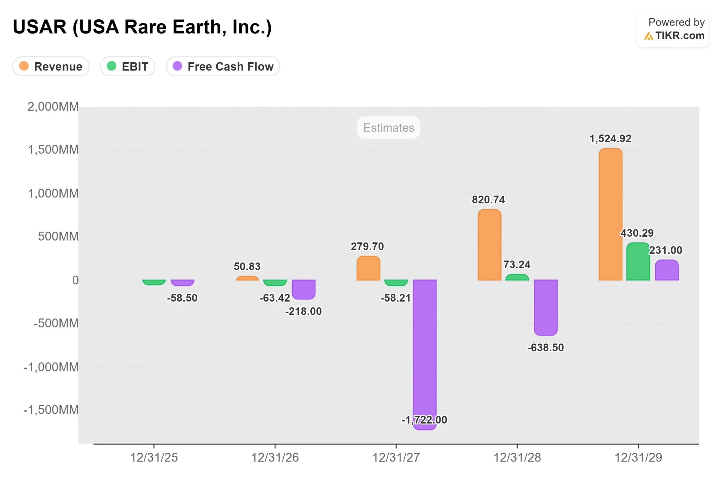Click the 12/31/27 axis label
This screenshot has height=481, width=721.
[396, 457]
